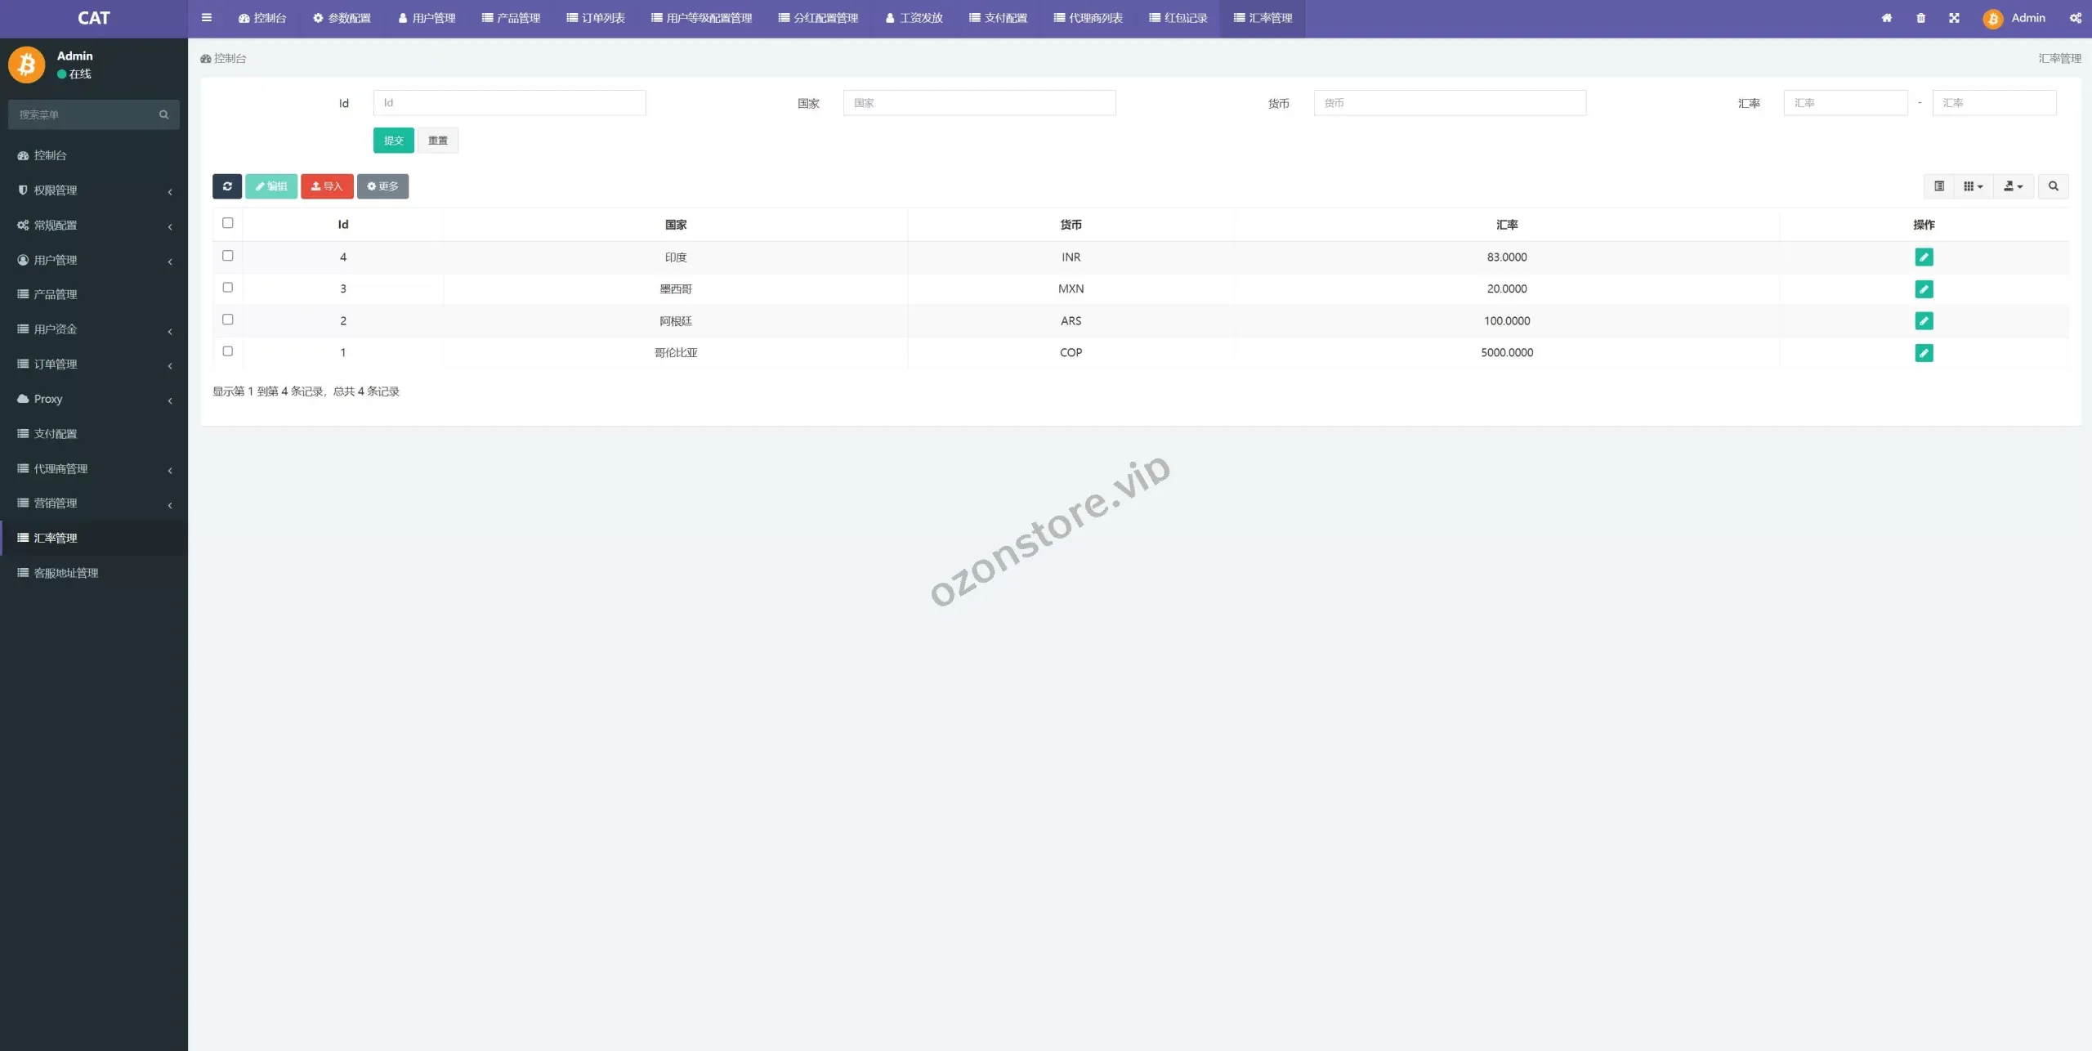The height and width of the screenshot is (1051, 2092).
Task: Click the table search magnifier icon button
Action: pyautogui.click(x=2053, y=186)
